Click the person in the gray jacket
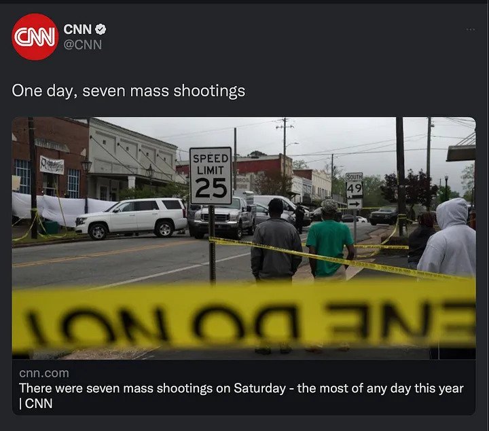This screenshot has width=489, height=431. tap(276, 240)
